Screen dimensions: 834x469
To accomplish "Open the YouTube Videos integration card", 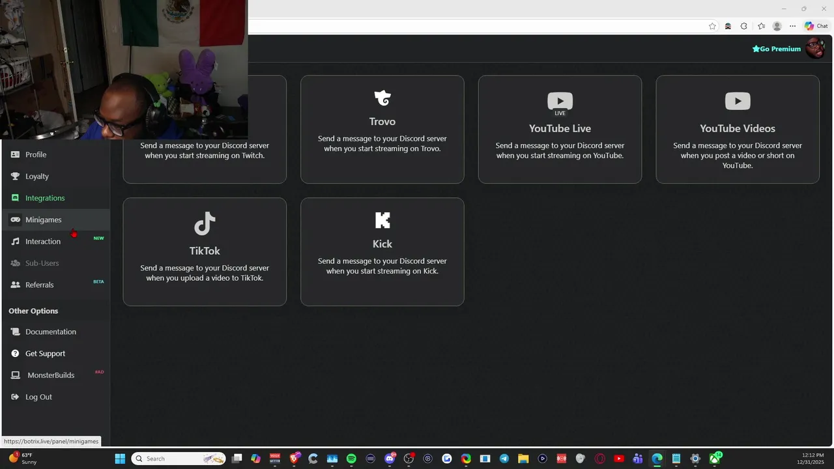I will [x=738, y=129].
